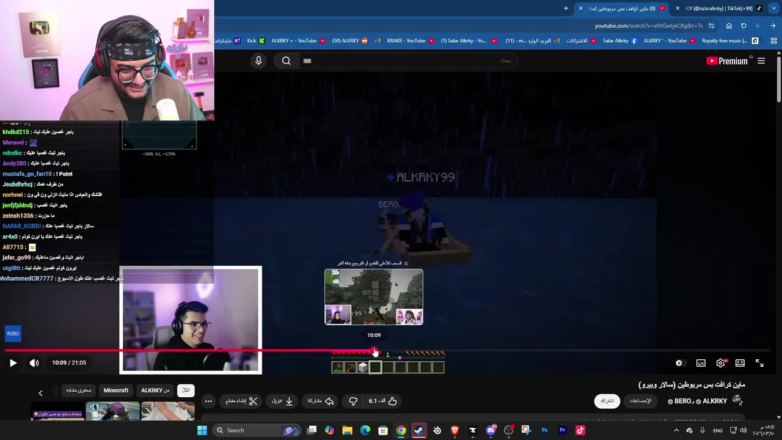Open the site settings icon in address bar

[x=711, y=26]
